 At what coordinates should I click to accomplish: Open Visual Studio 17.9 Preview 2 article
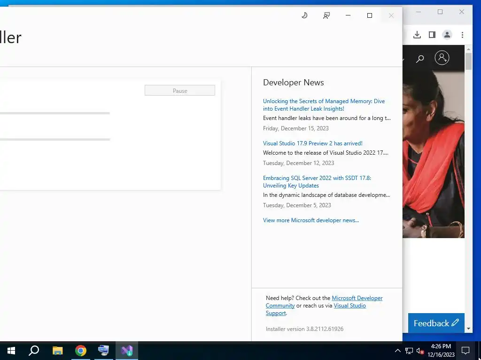pos(312,143)
